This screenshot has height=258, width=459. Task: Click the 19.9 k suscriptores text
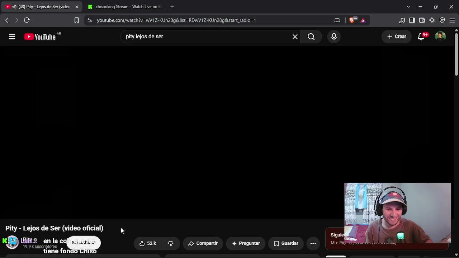coord(40,247)
